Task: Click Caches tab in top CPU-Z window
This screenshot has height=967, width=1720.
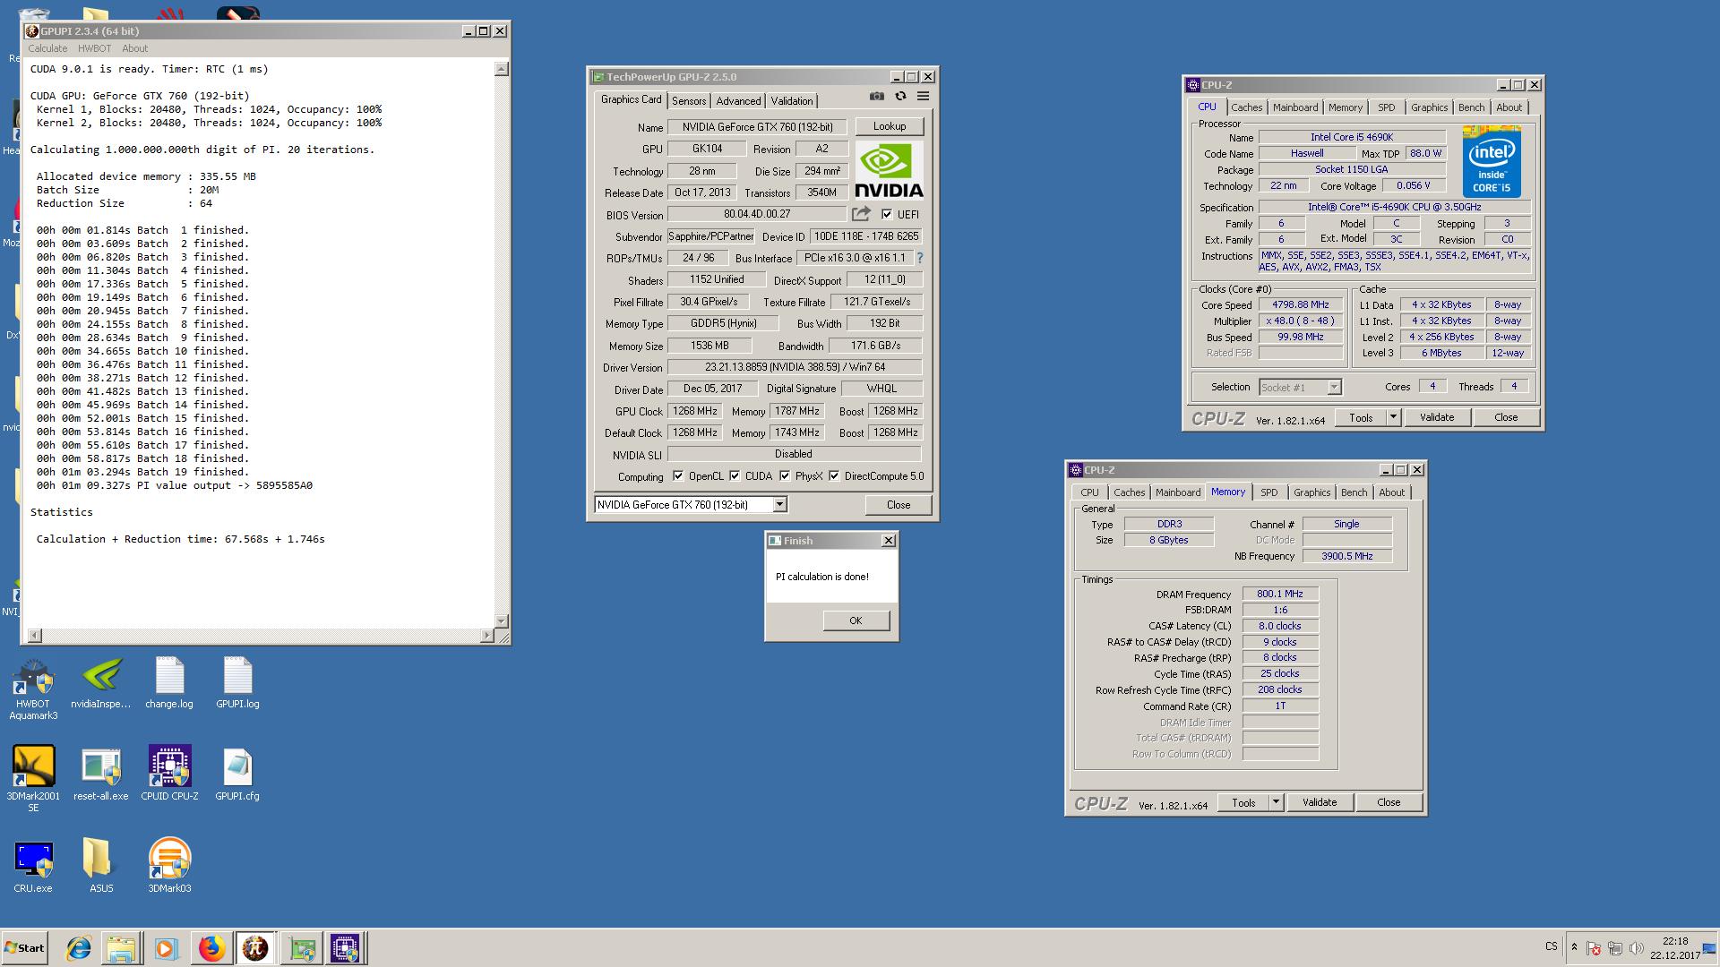Action: (x=1246, y=107)
